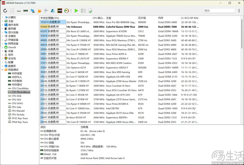Open the three-dot more options menu

[239, 11]
